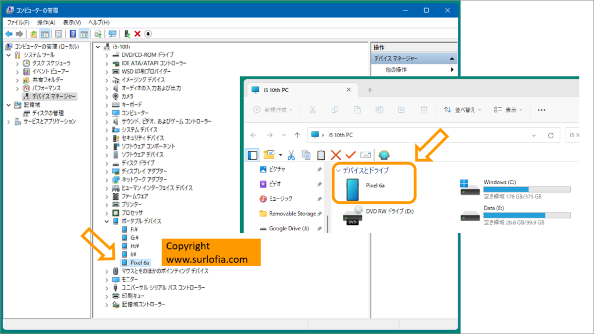594x334 pixels.
Task: Click the red X uninstall device toolbar icon
Action: point(137,34)
